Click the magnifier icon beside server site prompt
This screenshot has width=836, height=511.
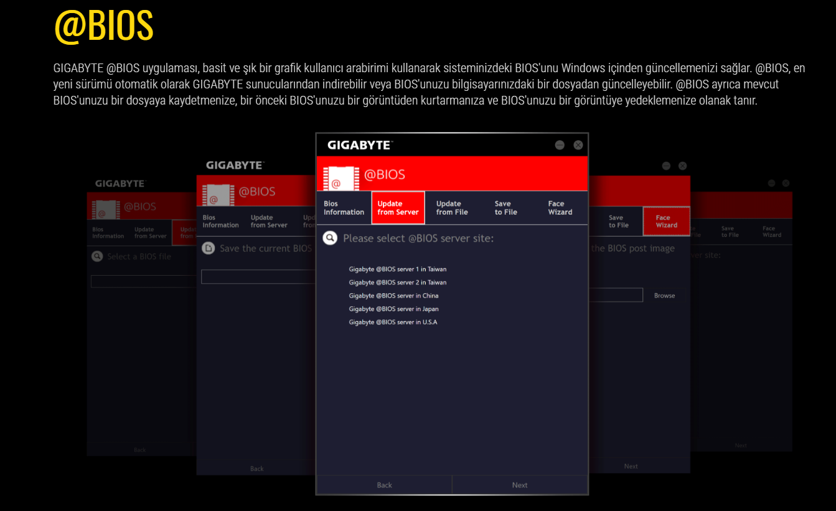click(330, 238)
